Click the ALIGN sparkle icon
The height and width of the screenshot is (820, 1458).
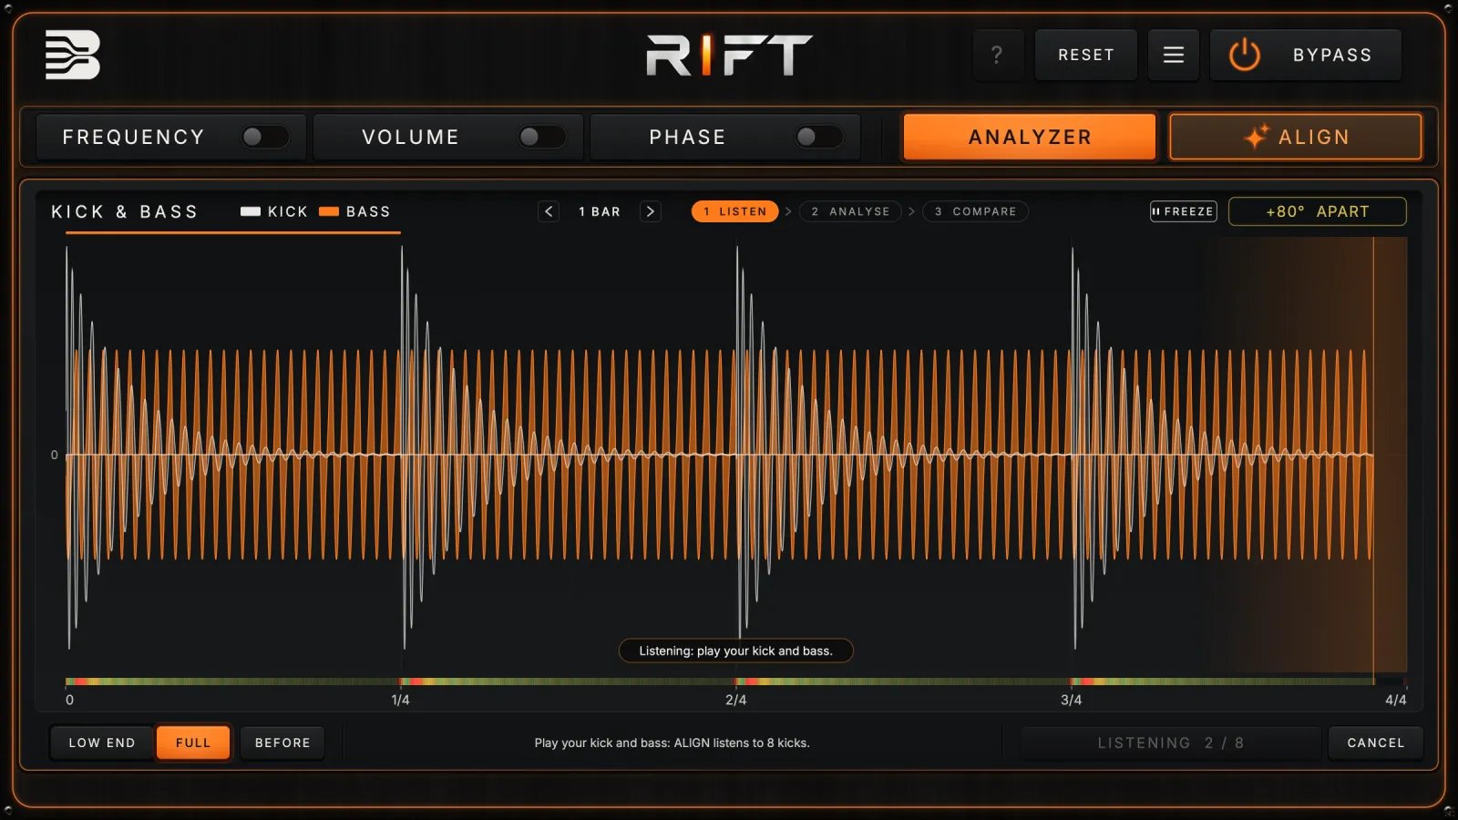pos(1257,137)
